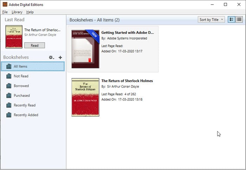The image size is (246, 170).
Task: Click the Recently Read bookshelf icon
Action: pos(9,105)
